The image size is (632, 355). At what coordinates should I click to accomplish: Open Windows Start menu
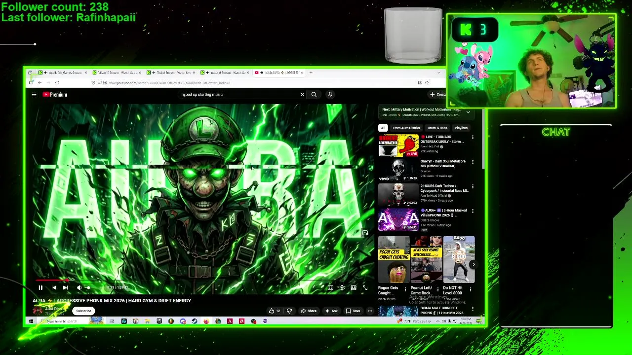(31, 321)
